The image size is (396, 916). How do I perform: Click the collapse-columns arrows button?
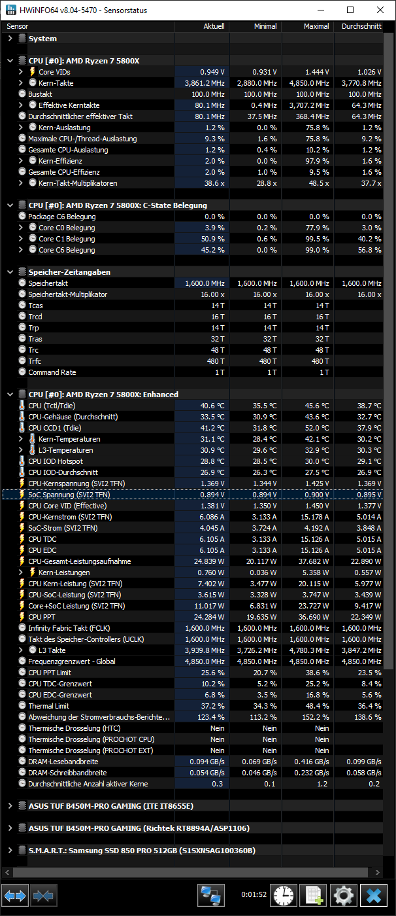(x=44, y=895)
